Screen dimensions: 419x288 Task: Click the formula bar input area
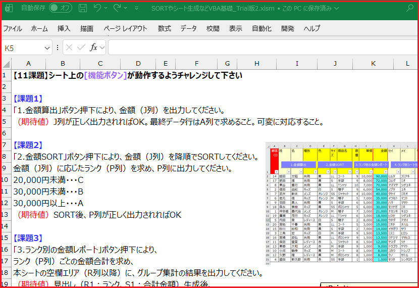click(263, 47)
